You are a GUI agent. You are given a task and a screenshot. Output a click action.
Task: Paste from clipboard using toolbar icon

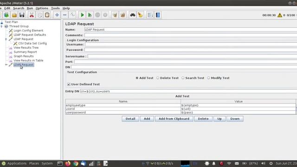click(x=47, y=15)
